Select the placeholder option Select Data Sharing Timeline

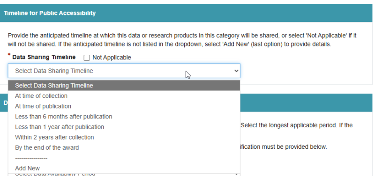pyautogui.click(x=124, y=86)
